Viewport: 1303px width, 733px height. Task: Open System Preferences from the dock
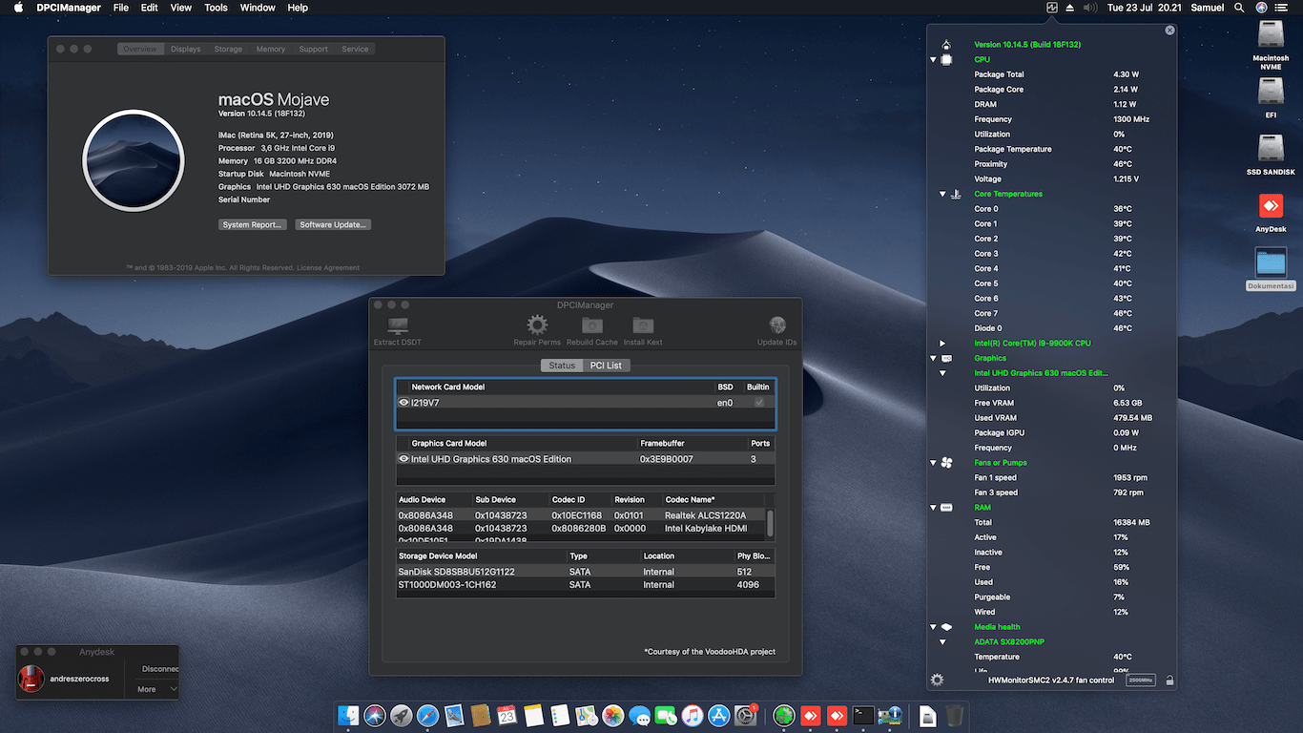(745, 715)
